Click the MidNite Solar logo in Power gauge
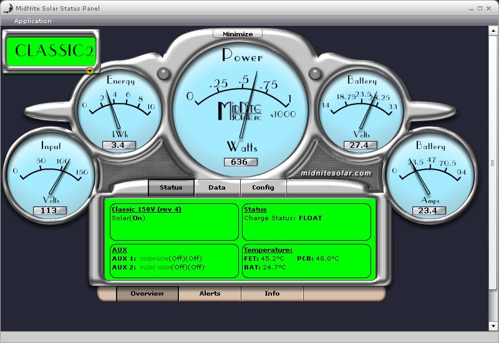The height and width of the screenshot is (343, 499). (x=240, y=111)
